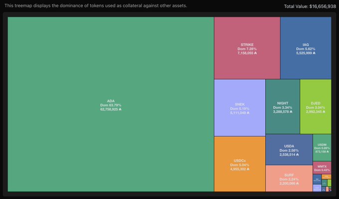The width and height of the screenshot is (339, 199).
Task: Click the teal NIGHT tile
Action: (283, 107)
